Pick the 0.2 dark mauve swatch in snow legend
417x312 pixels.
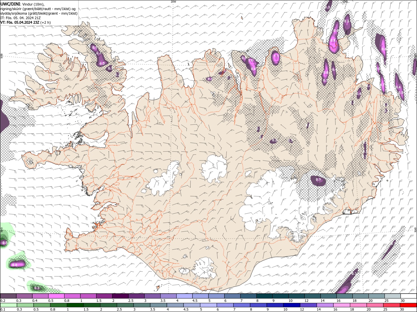coord(8,296)
